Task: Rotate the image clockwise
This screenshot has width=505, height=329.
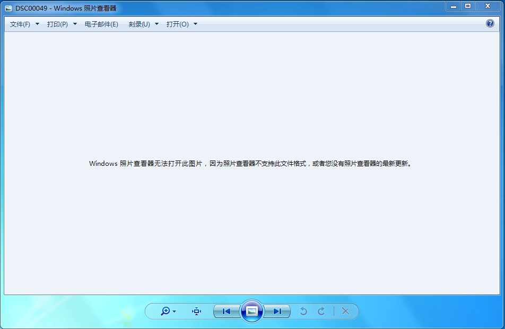Action: [321, 312]
